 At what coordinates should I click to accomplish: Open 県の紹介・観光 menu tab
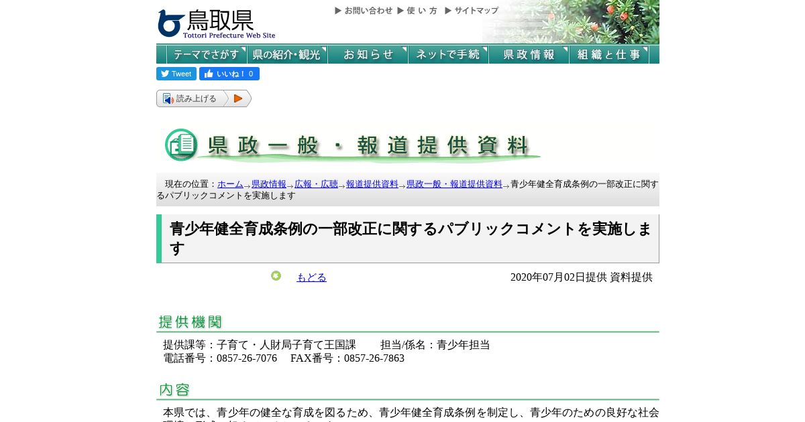tap(287, 54)
